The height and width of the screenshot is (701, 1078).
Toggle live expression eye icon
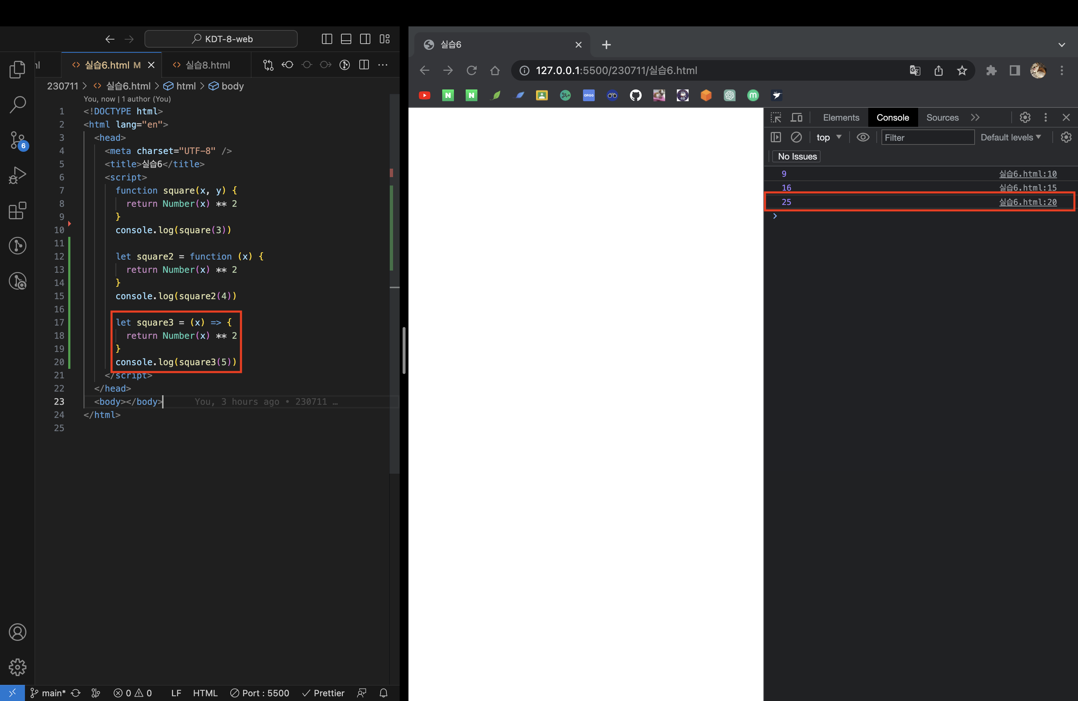pos(863,137)
